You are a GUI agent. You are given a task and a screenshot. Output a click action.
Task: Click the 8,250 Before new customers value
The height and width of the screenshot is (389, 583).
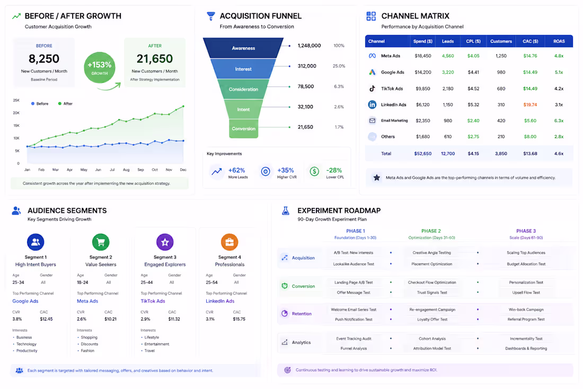[x=44, y=58]
